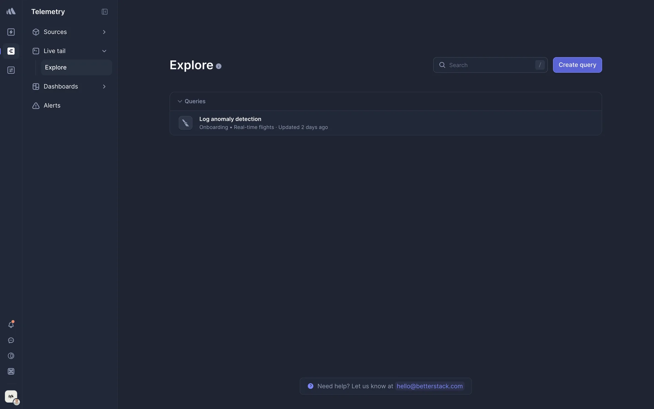Click the Explore info icon

219,66
